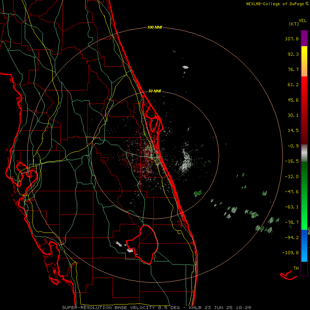Click the TH label under color bar
This screenshot has height=310, width=310.
click(296, 268)
